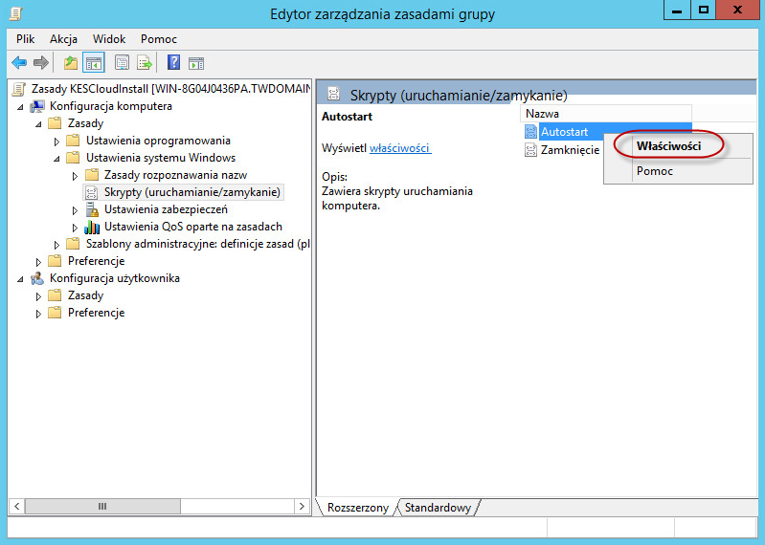Click folder icon of Zasady rozpoznawania nazw

coord(91,175)
